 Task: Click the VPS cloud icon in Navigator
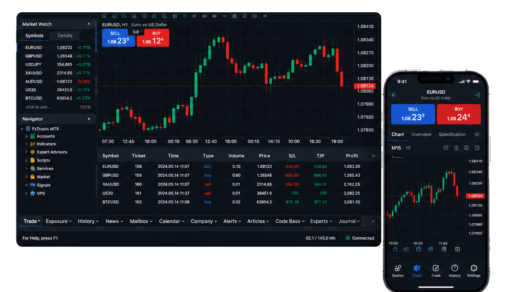click(33, 194)
